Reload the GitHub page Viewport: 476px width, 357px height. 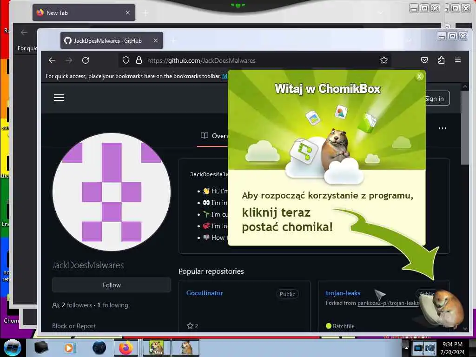pyautogui.click(x=86, y=60)
